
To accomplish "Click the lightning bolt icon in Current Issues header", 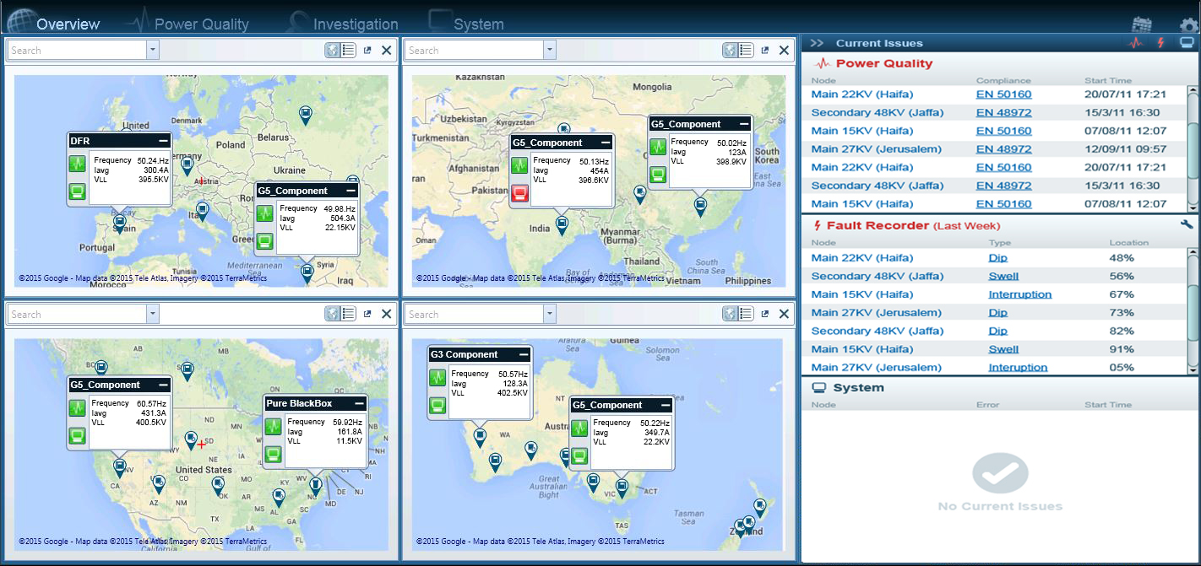I will [1161, 43].
